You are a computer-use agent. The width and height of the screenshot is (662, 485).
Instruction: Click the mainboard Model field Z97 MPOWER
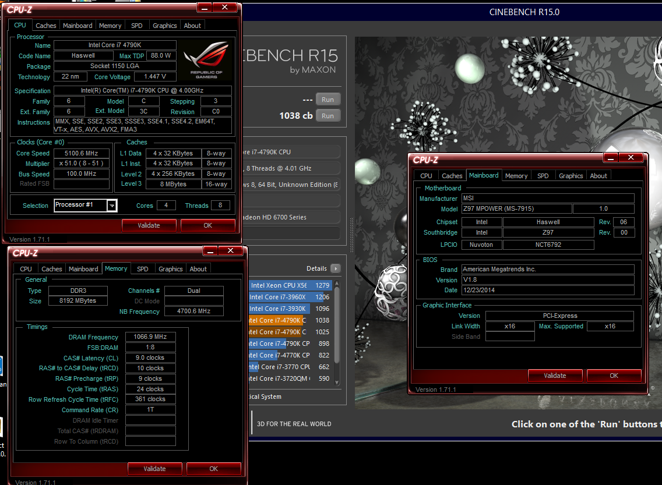[x=517, y=208]
